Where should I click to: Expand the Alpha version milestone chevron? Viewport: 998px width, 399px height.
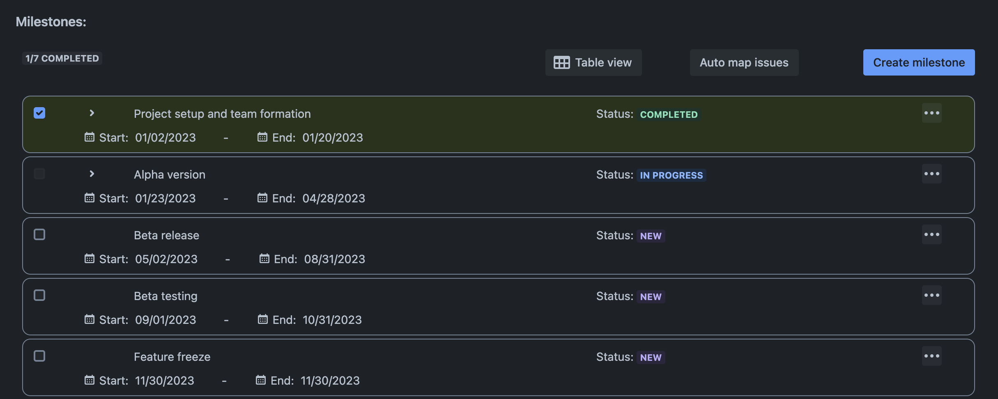[92, 174]
